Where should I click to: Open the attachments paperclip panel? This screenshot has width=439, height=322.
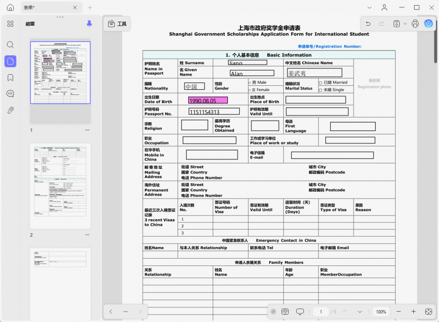(10, 110)
